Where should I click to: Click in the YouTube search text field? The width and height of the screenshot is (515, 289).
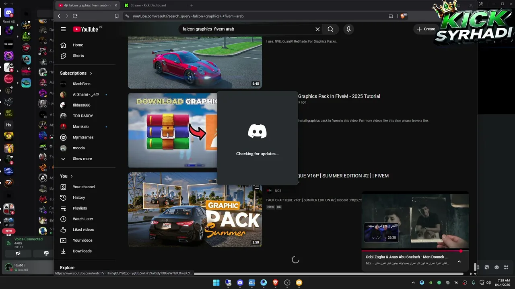247,29
